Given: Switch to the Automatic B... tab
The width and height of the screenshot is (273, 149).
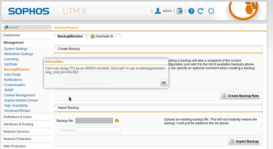Looking at the screenshot, I should click(104, 36).
